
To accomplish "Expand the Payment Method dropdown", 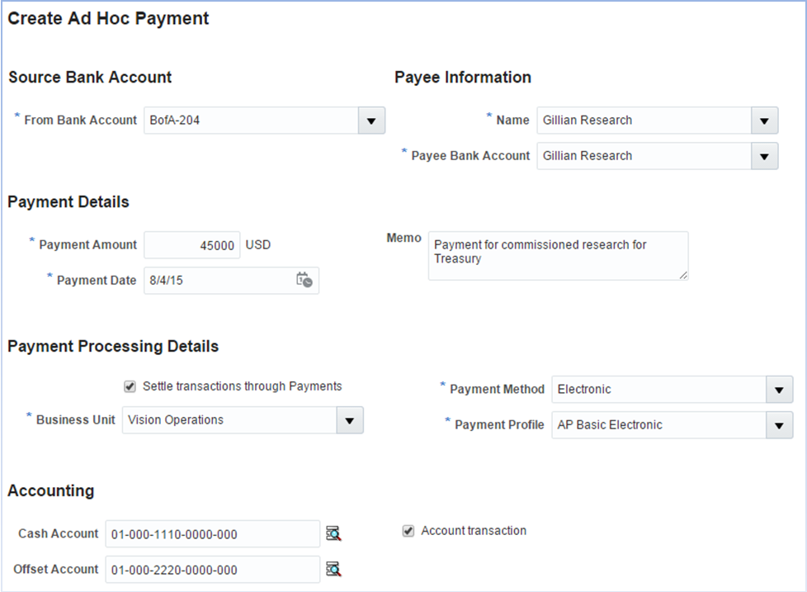I will click(779, 390).
